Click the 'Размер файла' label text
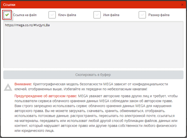This screenshot has height=138, width=187. click(159, 15)
